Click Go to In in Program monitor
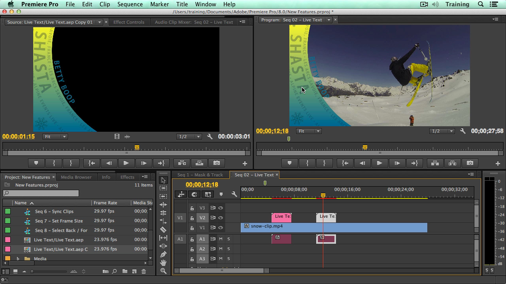506x284 pixels. tap(345, 163)
